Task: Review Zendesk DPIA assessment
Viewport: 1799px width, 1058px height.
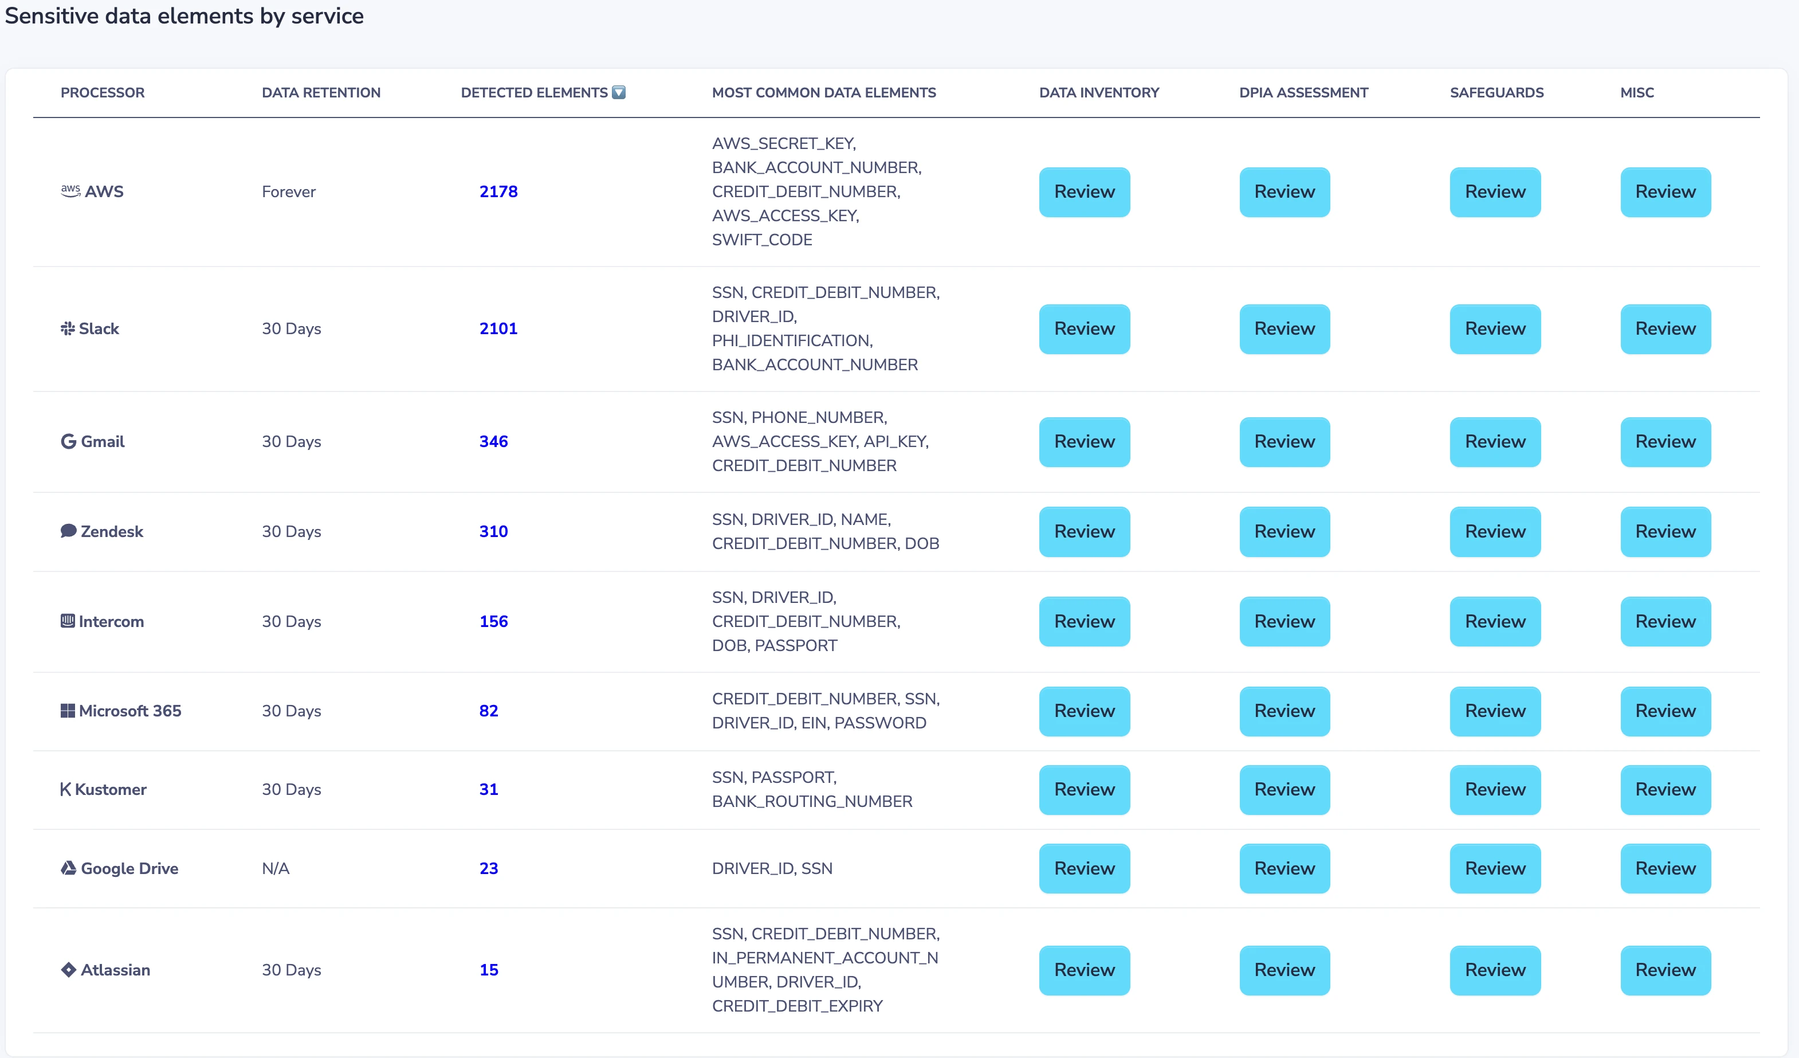Action: 1285,532
